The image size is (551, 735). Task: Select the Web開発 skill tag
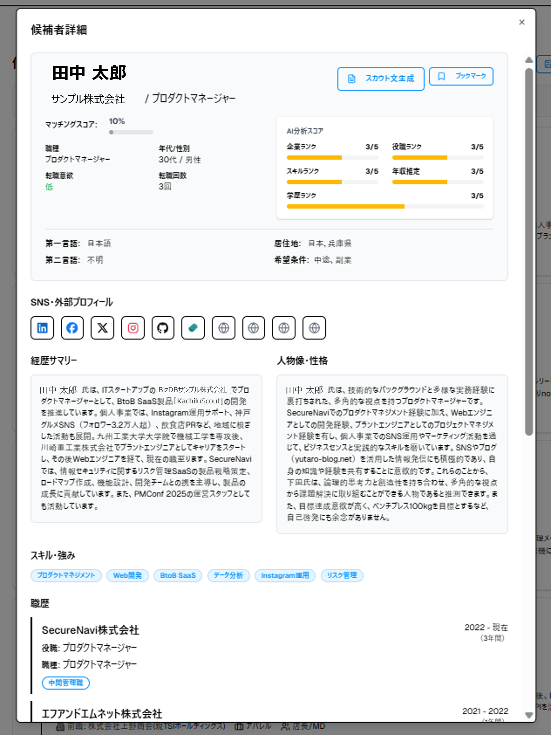pyautogui.click(x=128, y=575)
